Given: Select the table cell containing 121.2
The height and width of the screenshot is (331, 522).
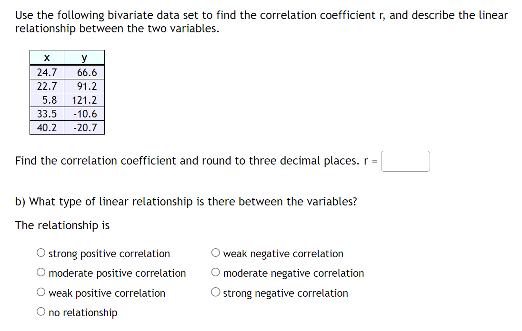Looking at the screenshot, I should [84, 100].
